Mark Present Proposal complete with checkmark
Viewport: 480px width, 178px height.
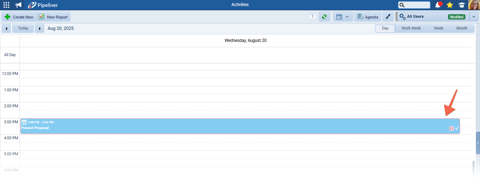[x=457, y=128]
